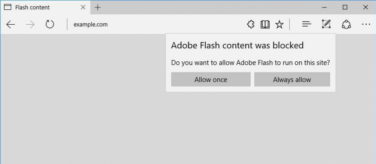Open the Hub three-lines icon
Viewport: 376px width, 164px height.
[x=307, y=24]
